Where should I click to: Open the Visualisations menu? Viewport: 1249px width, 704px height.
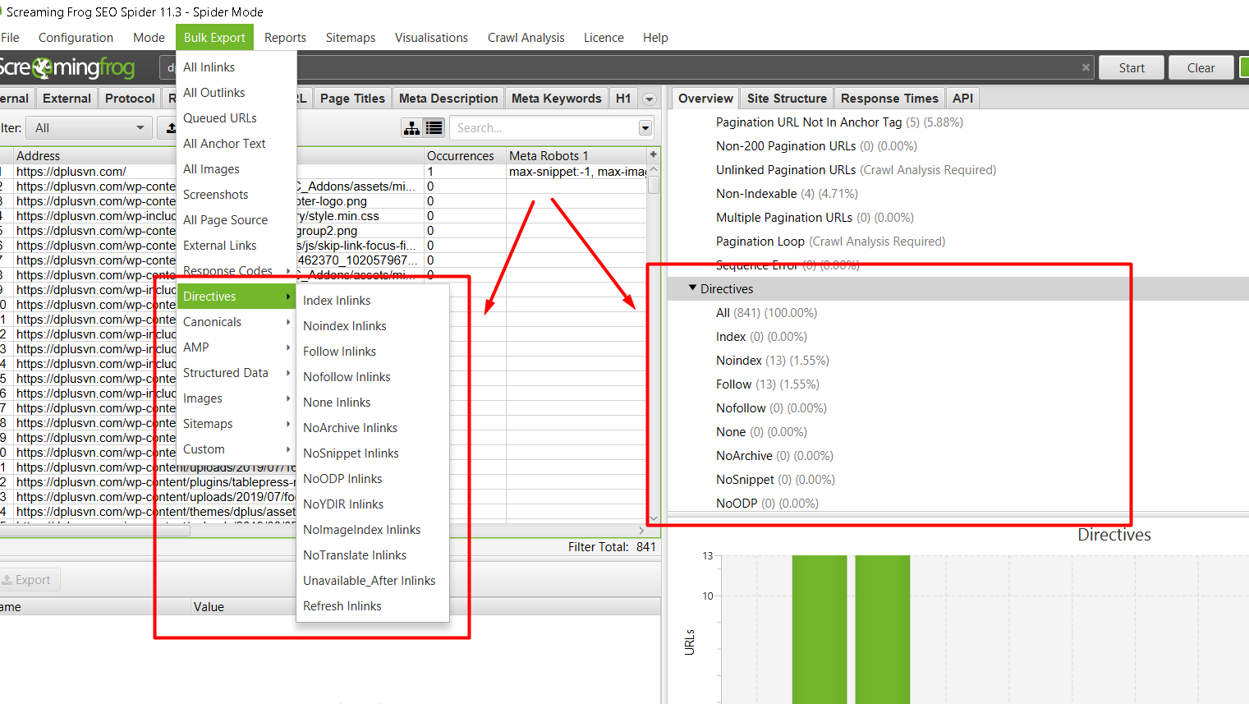(431, 38)
